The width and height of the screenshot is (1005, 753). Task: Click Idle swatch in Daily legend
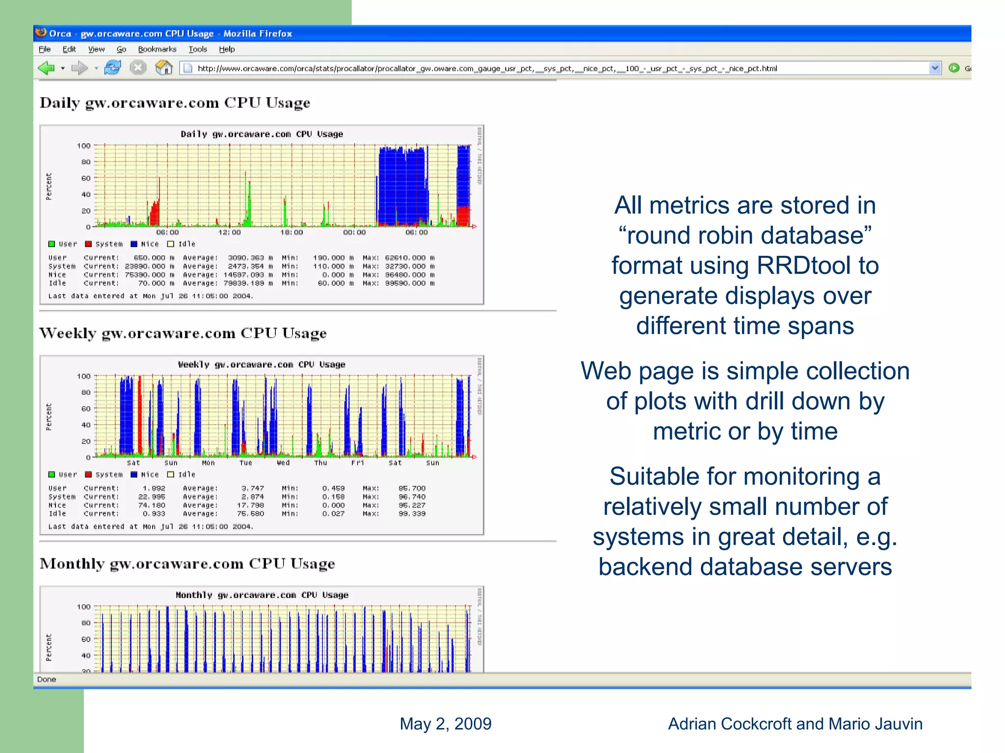coord(171,244)
